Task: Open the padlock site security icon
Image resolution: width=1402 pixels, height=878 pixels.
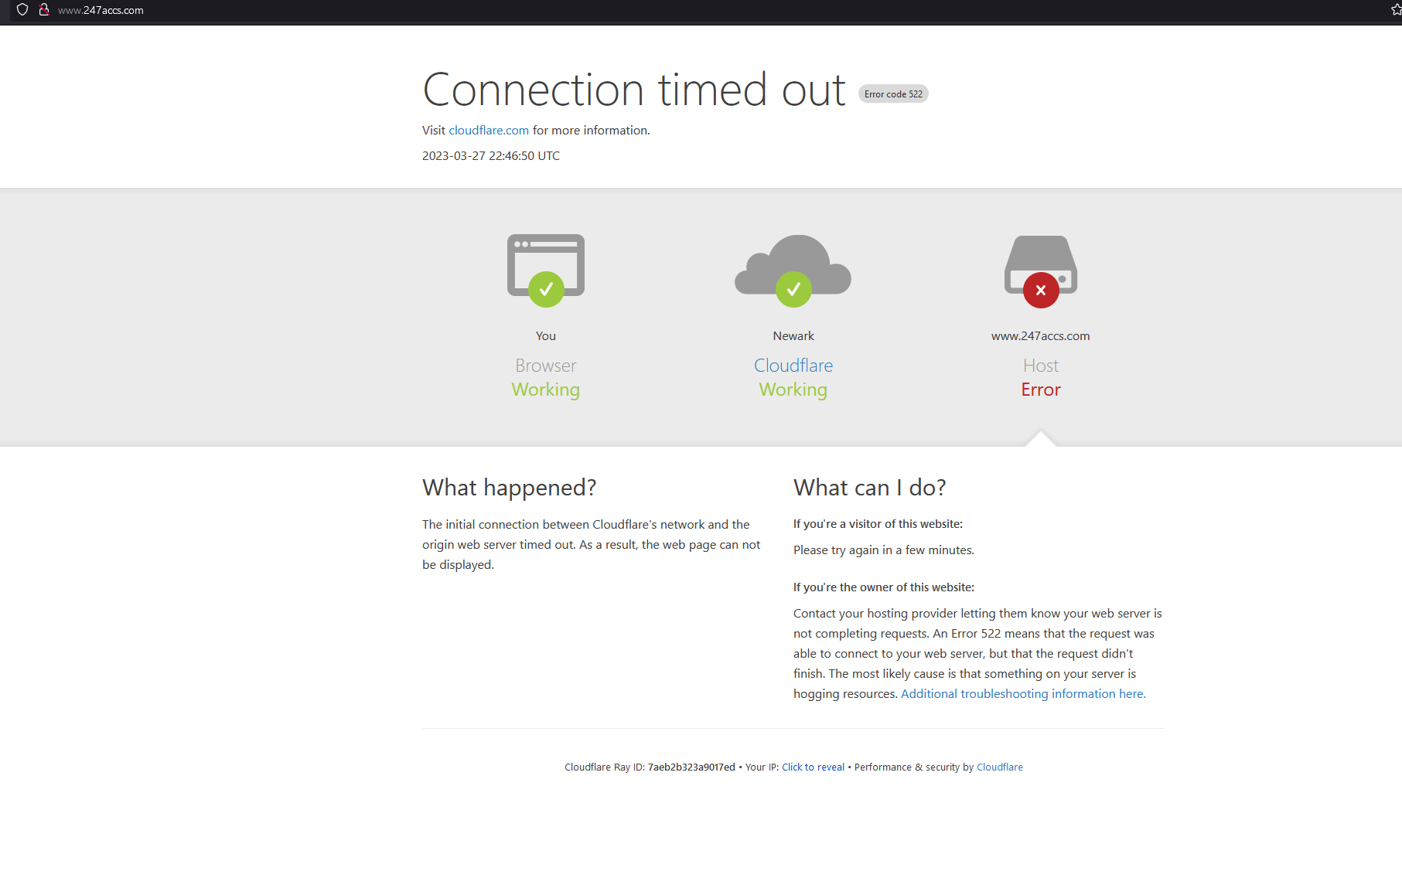Action: 44,10
